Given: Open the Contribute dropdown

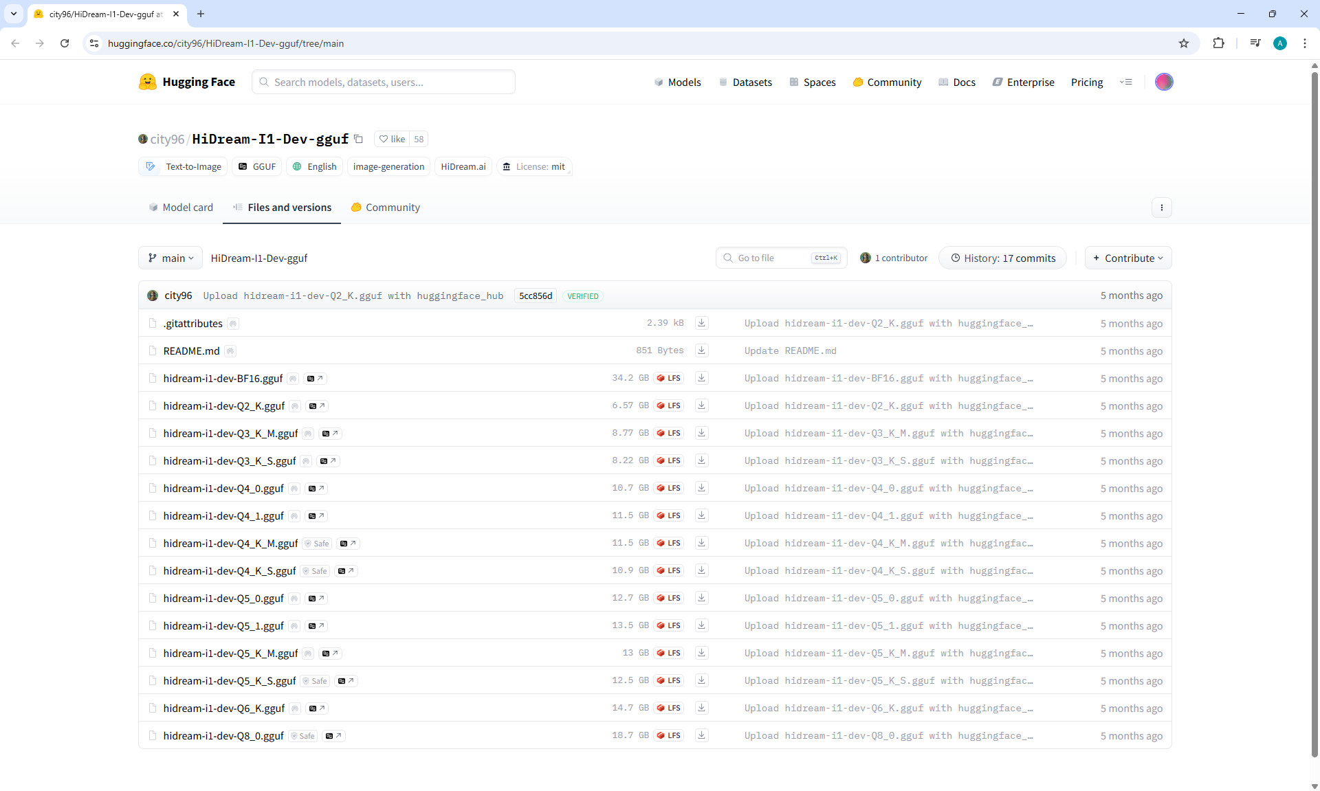Looking at the screenshot, I should pos(1127,258).
